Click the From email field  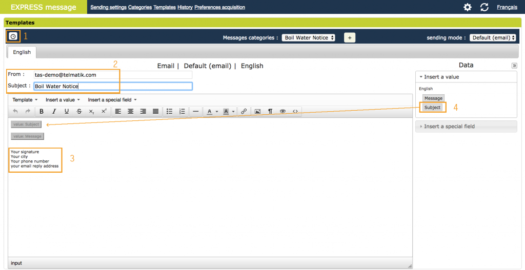pos(113,75)
